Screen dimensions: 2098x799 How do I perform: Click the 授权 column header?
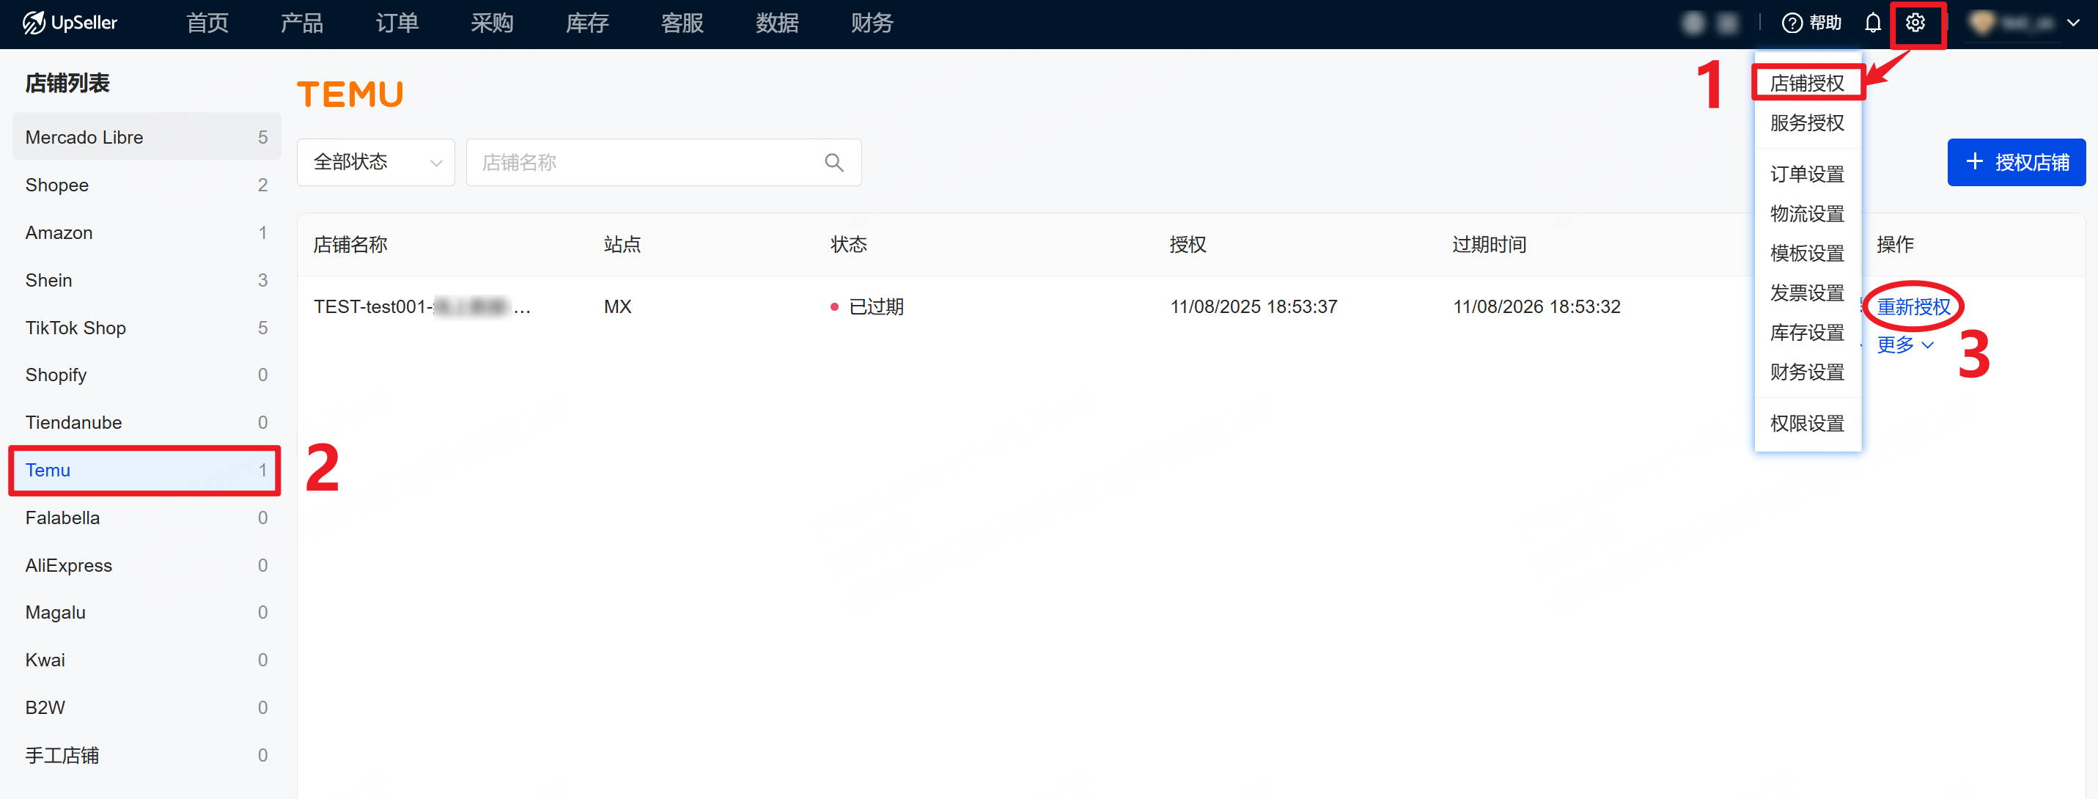point(1188,244)
